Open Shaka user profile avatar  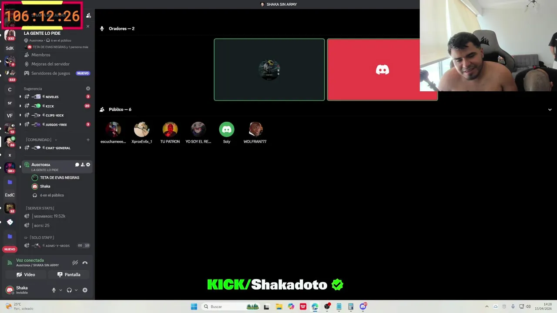[10, 290]
